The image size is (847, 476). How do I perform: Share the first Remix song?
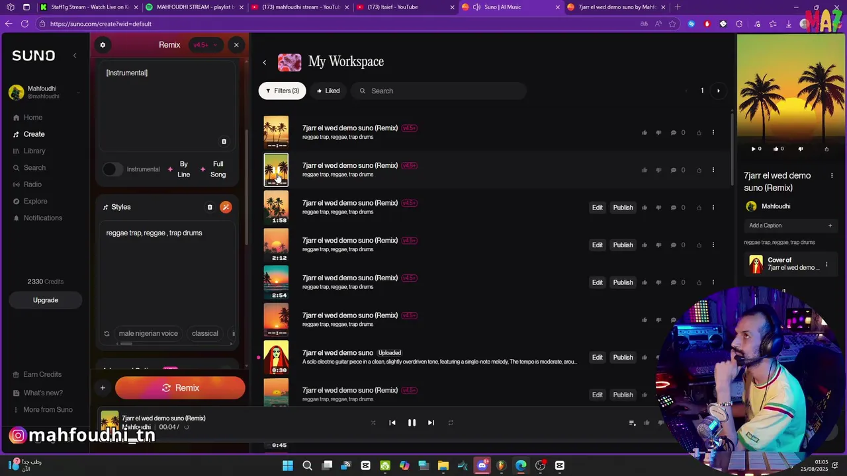click(x=699, y=133)
